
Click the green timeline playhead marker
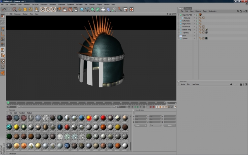pos(8,103)
